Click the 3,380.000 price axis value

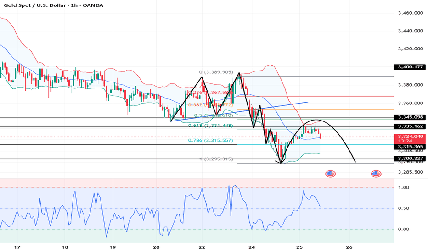pyautogui.click(x=411, y=85)
